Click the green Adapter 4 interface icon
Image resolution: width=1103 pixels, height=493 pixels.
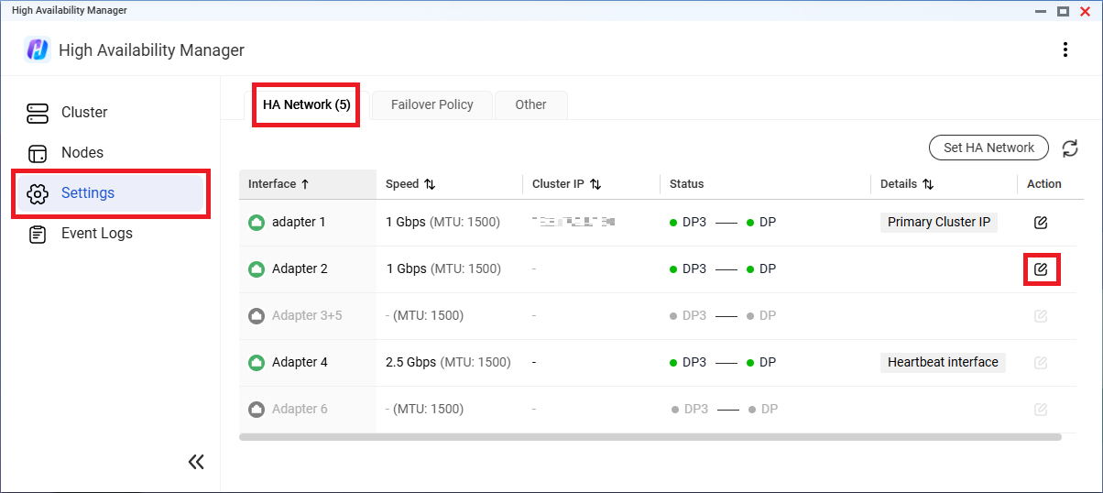(x=257, y=363)
